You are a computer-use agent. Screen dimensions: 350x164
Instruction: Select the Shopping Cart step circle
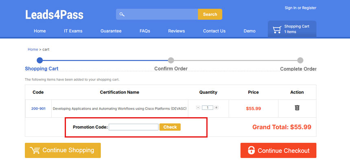[x=40, y=60]
